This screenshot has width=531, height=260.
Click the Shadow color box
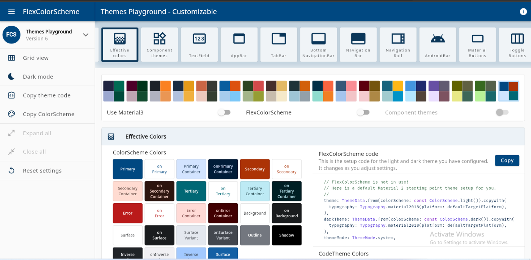287,235
